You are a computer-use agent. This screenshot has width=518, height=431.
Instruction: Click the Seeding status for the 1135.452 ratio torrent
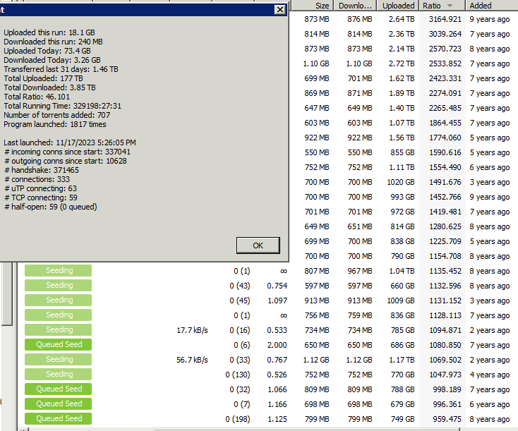[x=59, y=271]
